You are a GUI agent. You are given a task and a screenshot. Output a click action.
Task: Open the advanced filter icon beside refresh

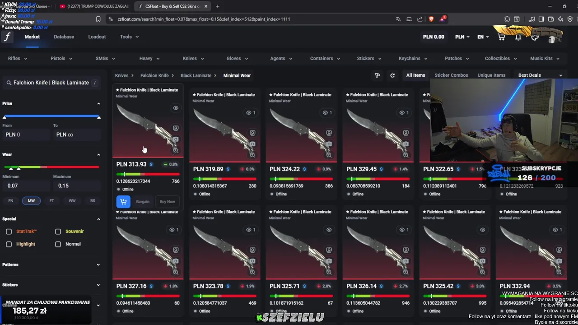tap(378, 75)
